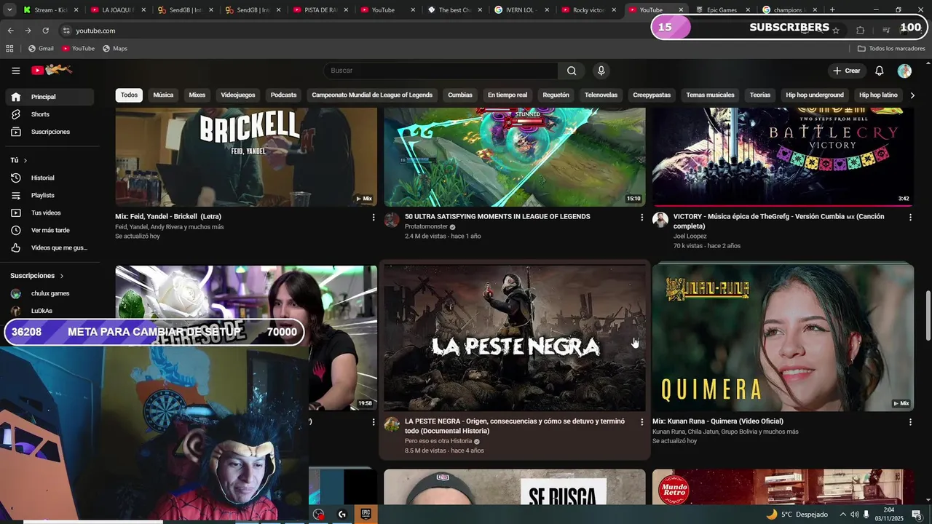Click the Protatomonster channel name
This screenshot has height=524, width=932.
[426, 226]
